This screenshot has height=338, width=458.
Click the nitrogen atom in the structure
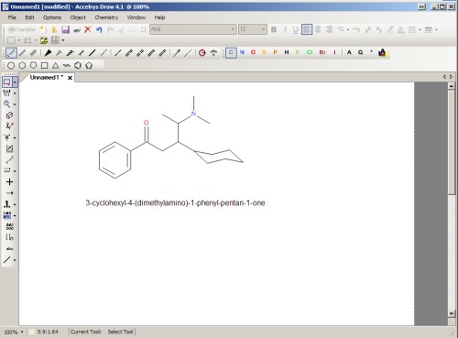pyautogui.click(x=193, y=114)
